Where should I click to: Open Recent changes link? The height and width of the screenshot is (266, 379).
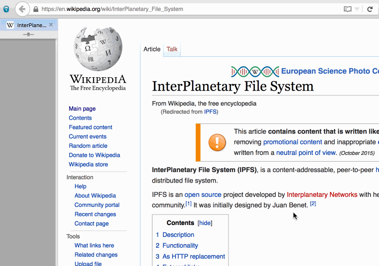point(95,214)
